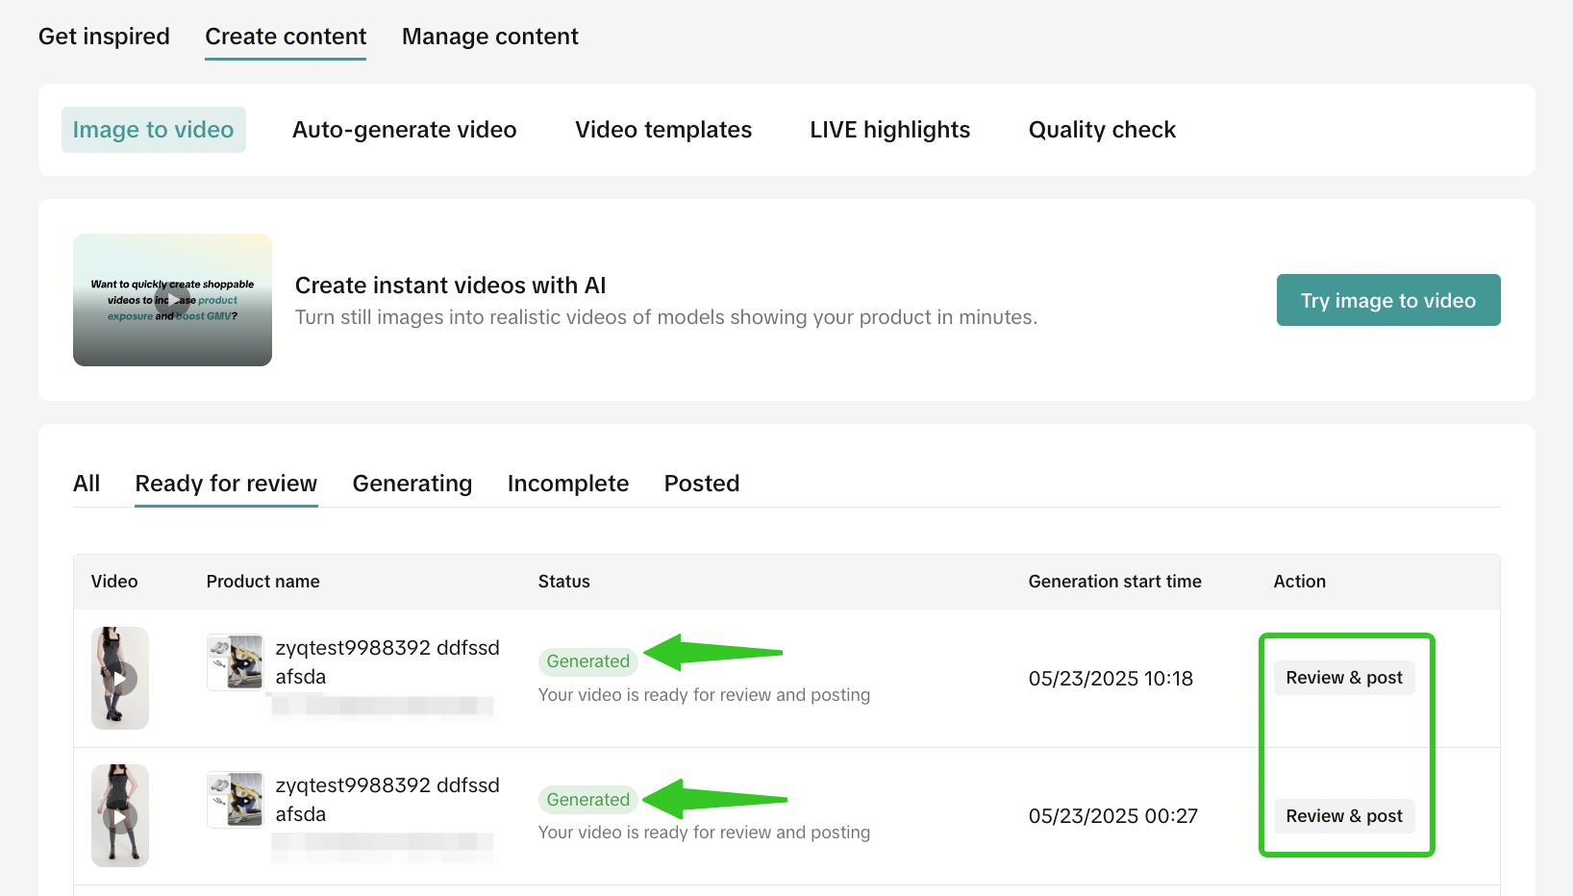1573x896 pixels.
Task: Switch to Get inspired tab
Action: coord(104,37)
